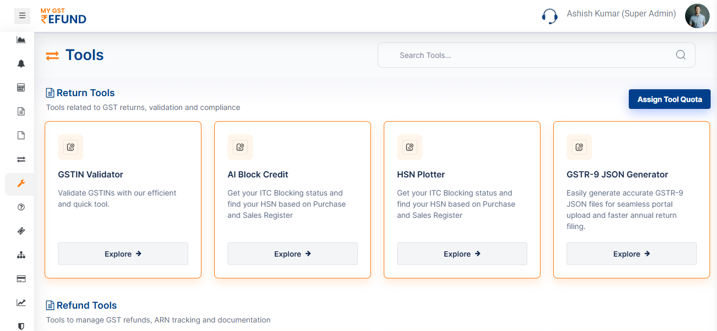Select the dashboard chart icon at sidebar top
The image size is (717, 331).
click(21, 39)
